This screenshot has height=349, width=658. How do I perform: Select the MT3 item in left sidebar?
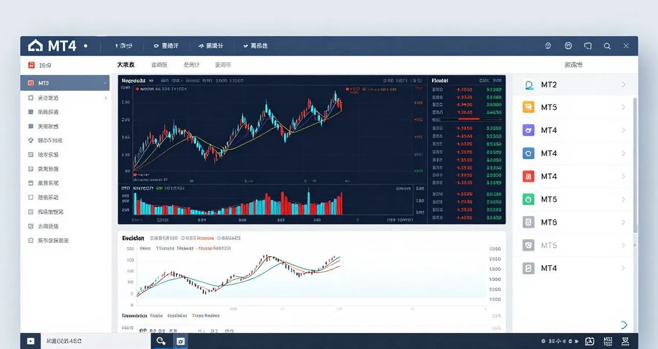(65, 83)
